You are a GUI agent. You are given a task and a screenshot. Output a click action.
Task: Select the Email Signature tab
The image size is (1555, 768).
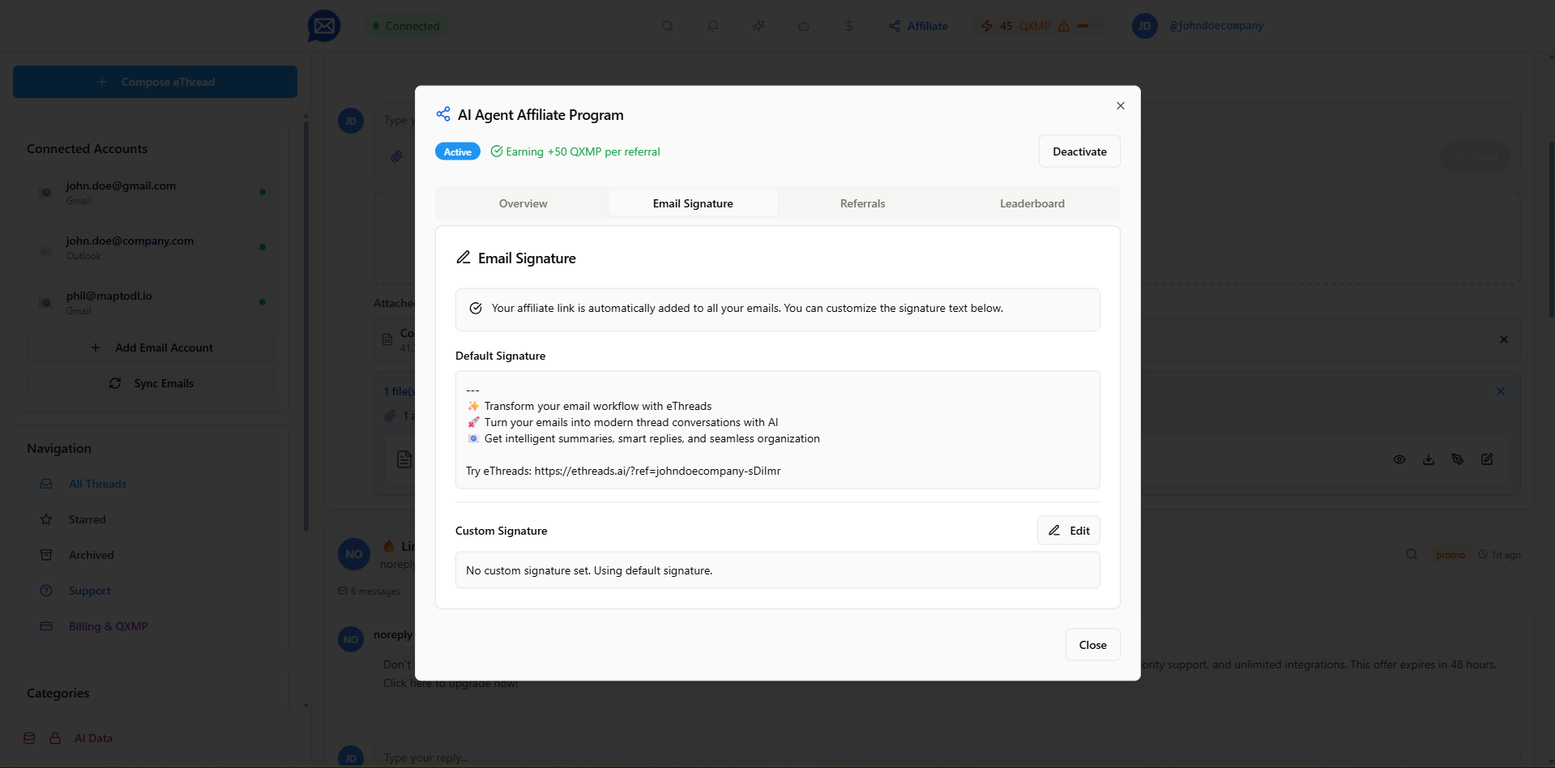pos(693,203)
